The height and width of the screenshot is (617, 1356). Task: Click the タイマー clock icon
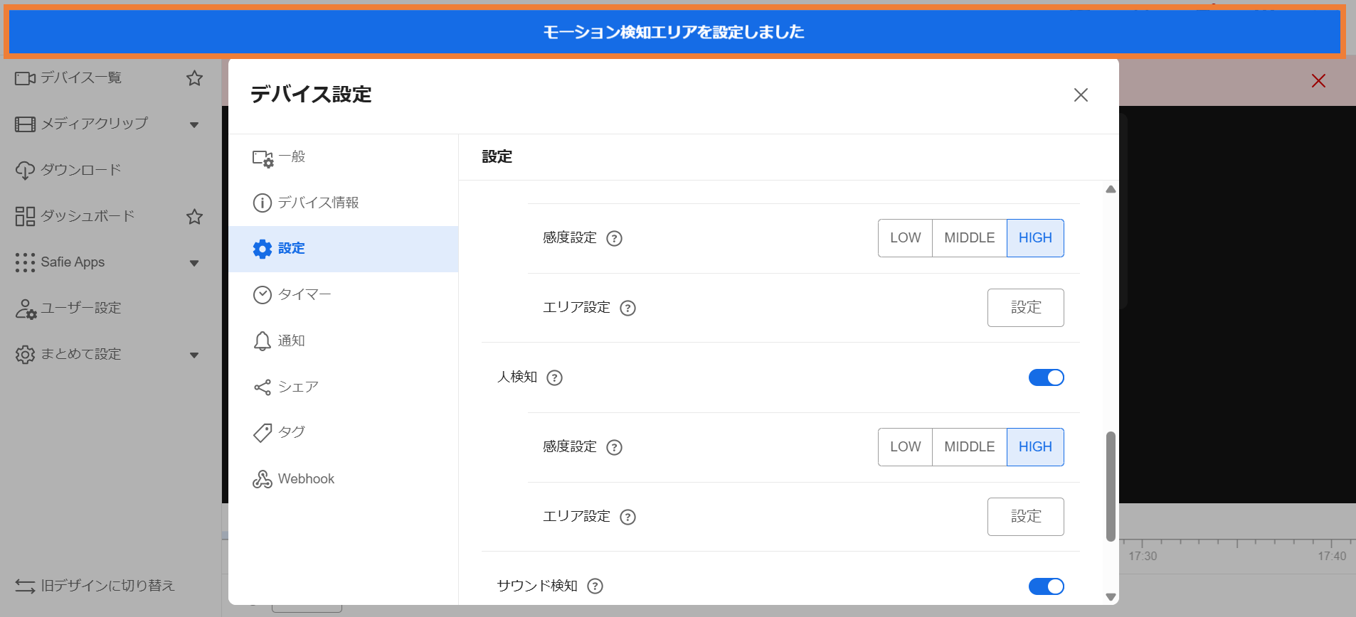[263, 295]
